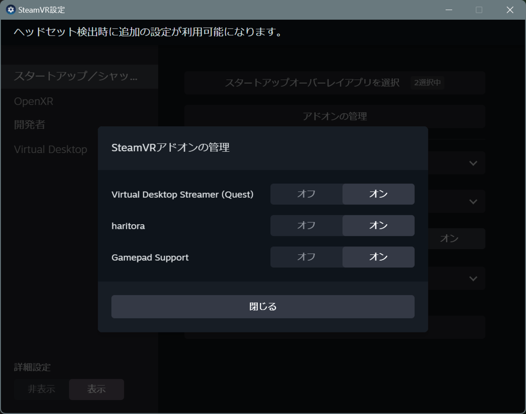Expand the third dropdown chevron below the オン toggle
Screen dimensions: 526x414
pyautogui.click(x=473, y=278)
